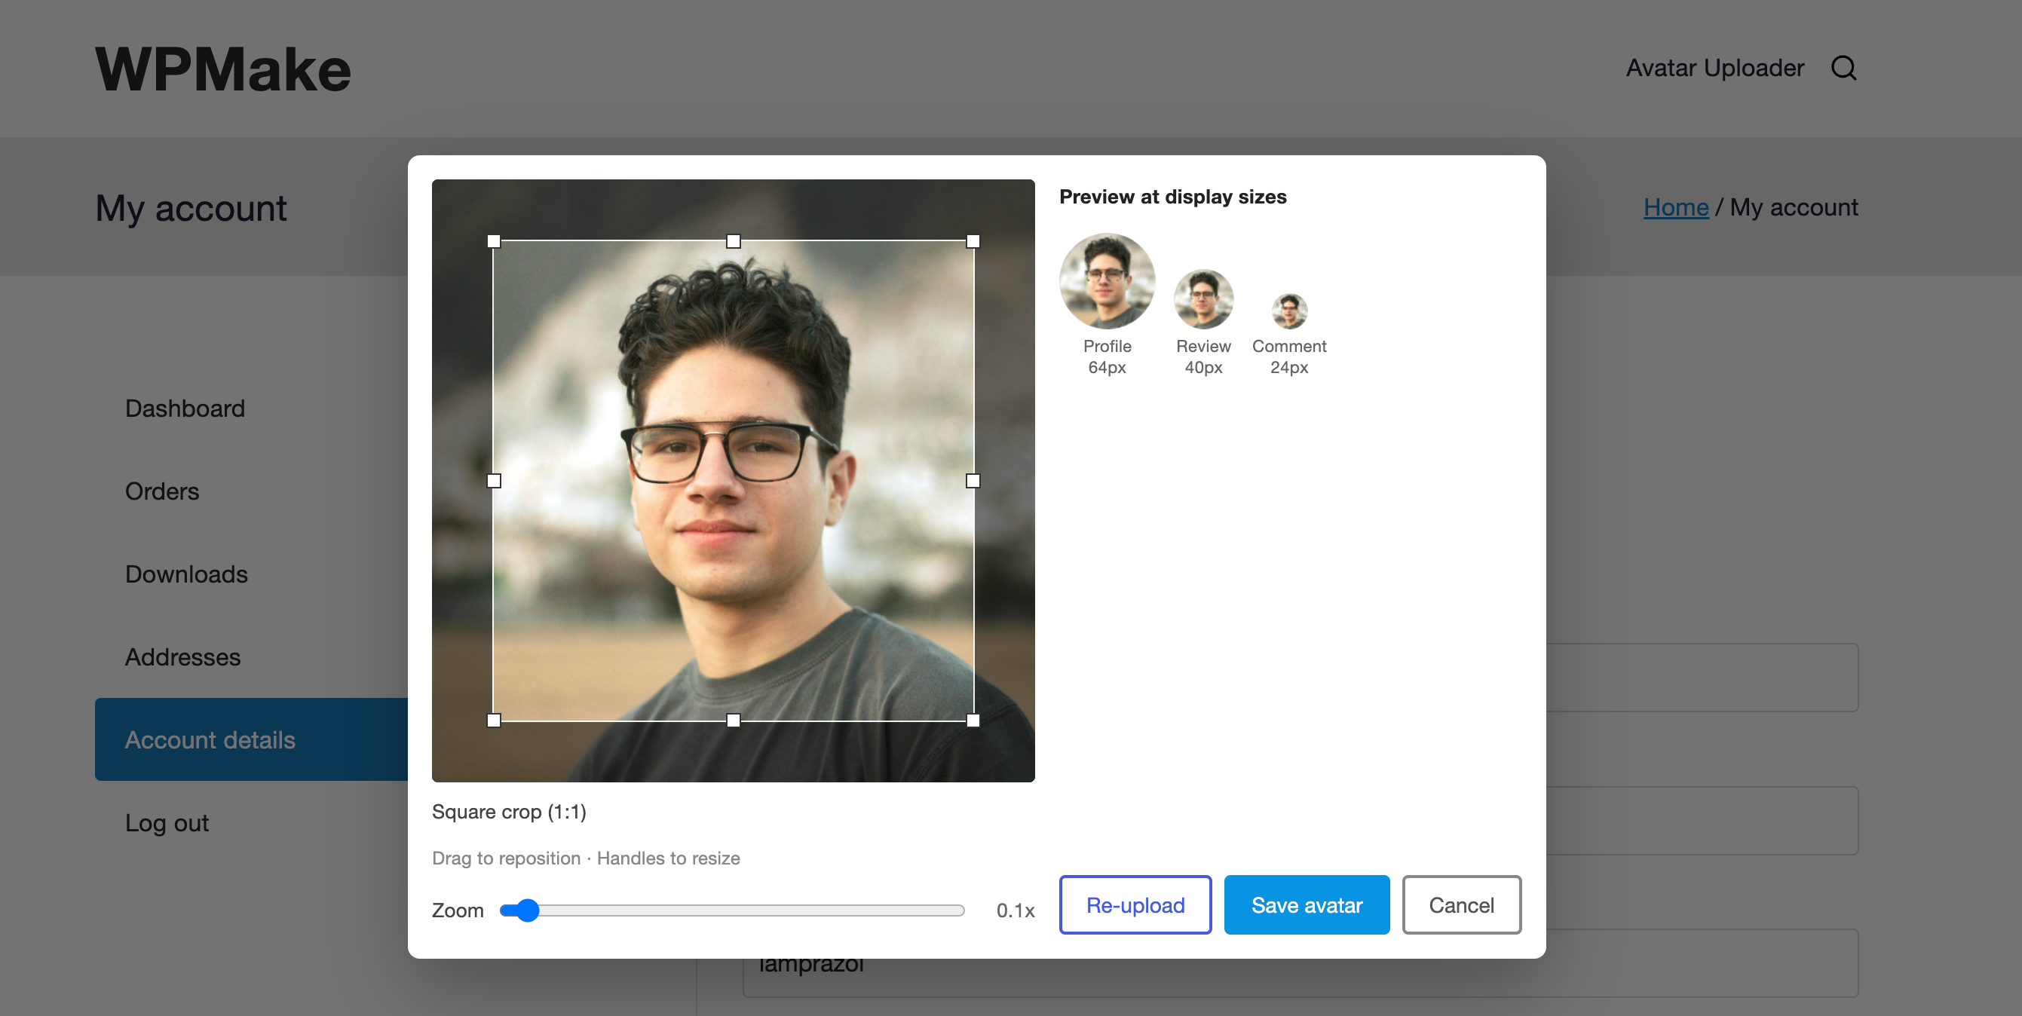
Task: Click the middle of Zoom slider track
Action: coord(732,910)
